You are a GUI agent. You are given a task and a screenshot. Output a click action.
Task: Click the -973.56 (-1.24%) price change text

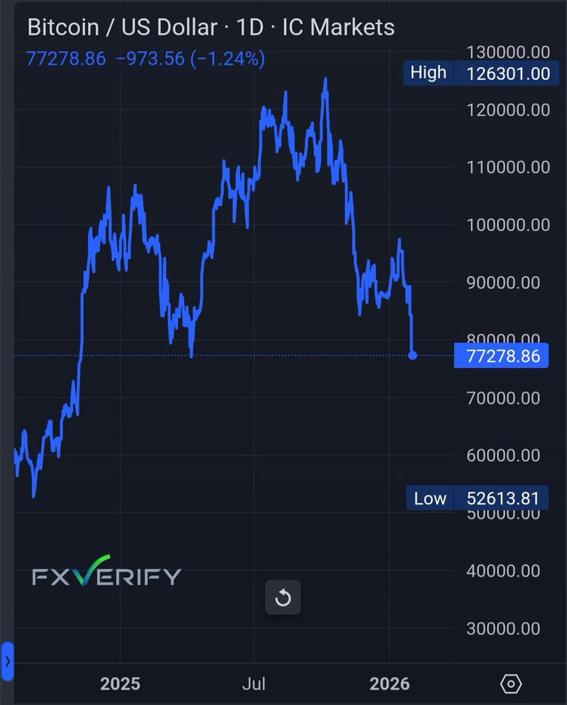[190, 58]
